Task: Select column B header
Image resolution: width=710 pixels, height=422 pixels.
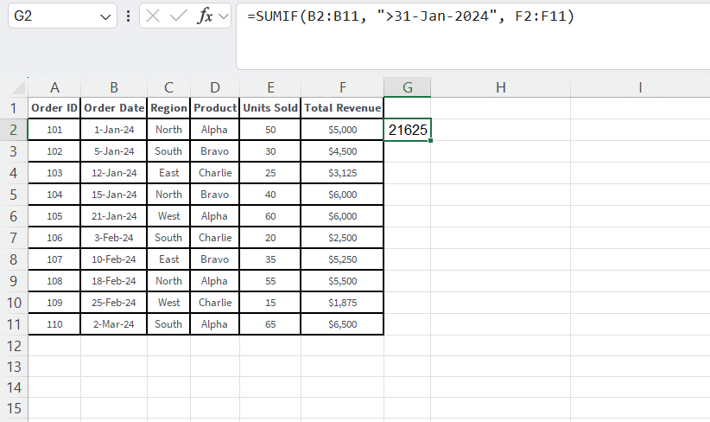Action: coord(114,87)
